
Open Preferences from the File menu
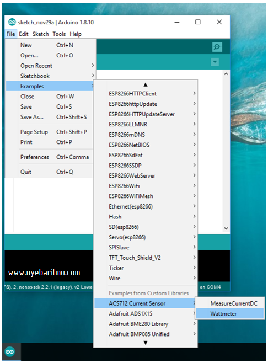click(x=50, y=157)
